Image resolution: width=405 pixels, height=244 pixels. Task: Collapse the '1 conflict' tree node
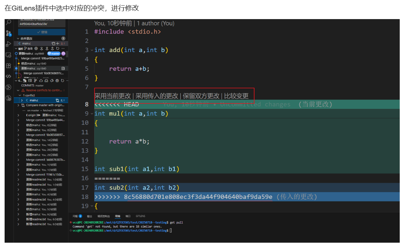pyautogui.click(x=20, y=95)
